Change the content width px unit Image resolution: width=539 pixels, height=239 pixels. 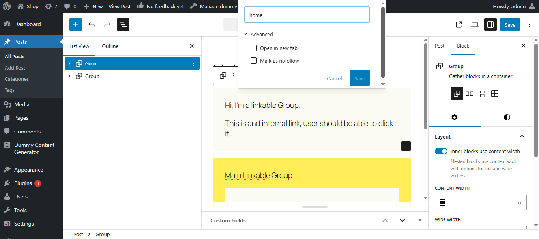coord(519,202)
